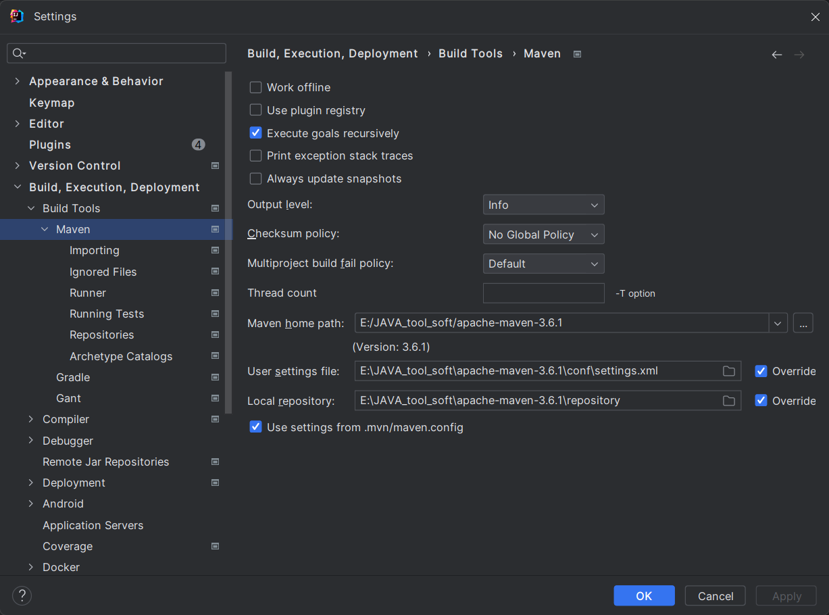Click the forward navigation arrow
The width and height of the screenshot is (829, 615).
tap(799, 55)
